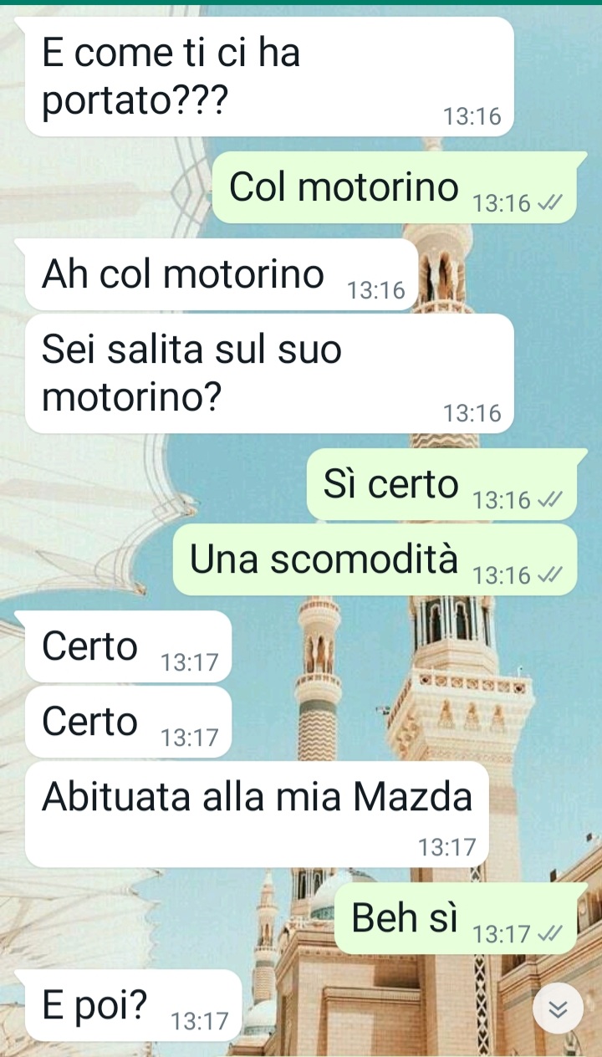602x1057 pixels.
Task: Select "Abituata alla mia Mazda" message
Action: (257, 814)
